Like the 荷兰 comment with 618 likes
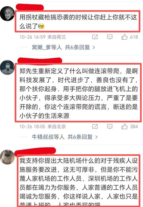The image size is (143, 207). [124, 37]
